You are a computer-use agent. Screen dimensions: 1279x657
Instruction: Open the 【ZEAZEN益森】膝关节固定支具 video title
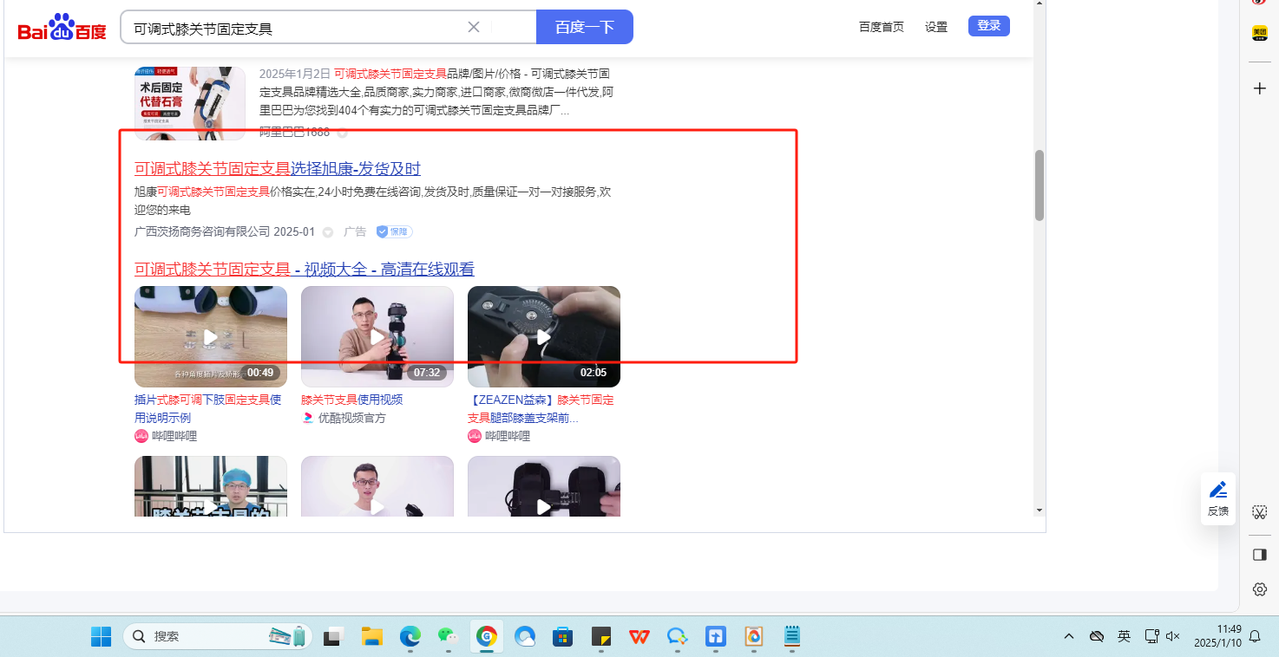tap(541, 409)
